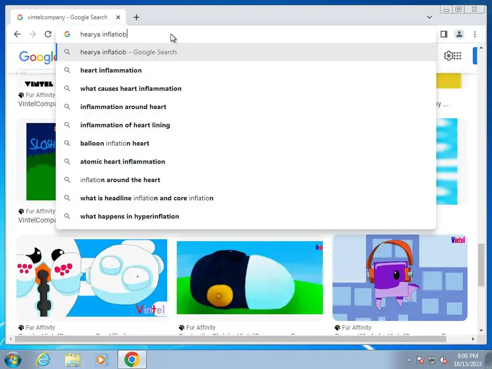
Task: Open the purple character with headphones image
Action: (400, 278)
